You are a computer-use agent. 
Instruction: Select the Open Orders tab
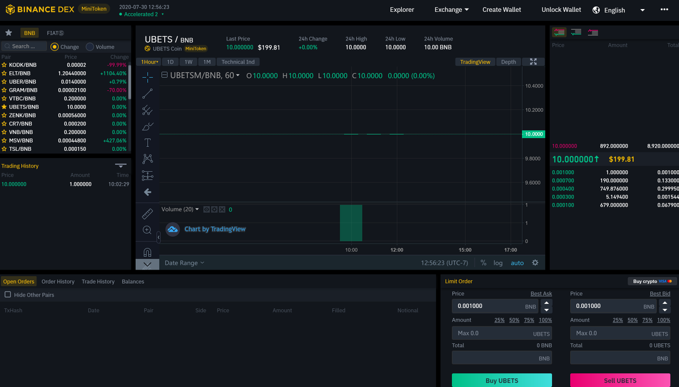[19, 281]
